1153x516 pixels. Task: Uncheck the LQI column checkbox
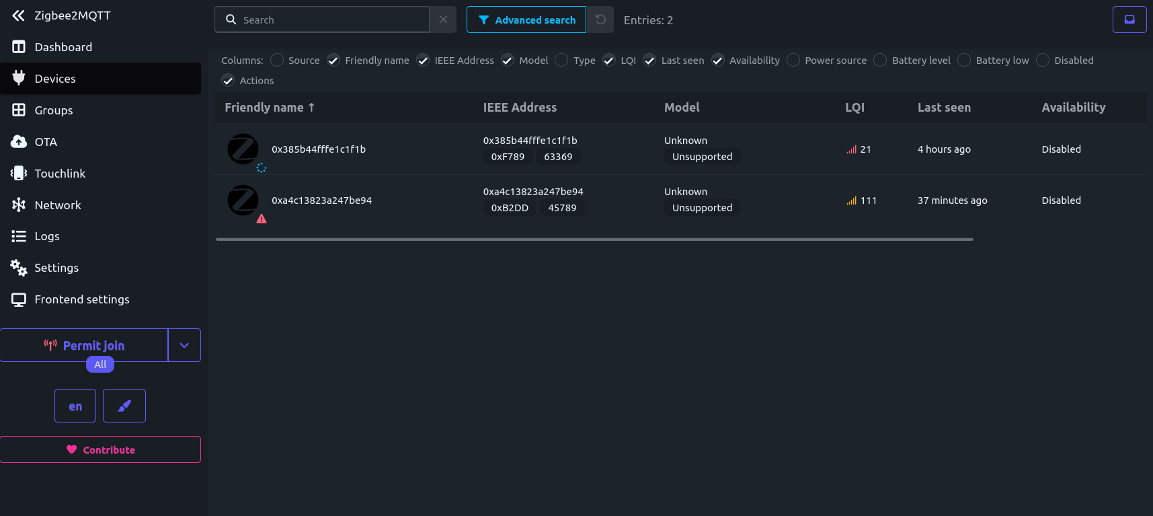click(609, 61)
